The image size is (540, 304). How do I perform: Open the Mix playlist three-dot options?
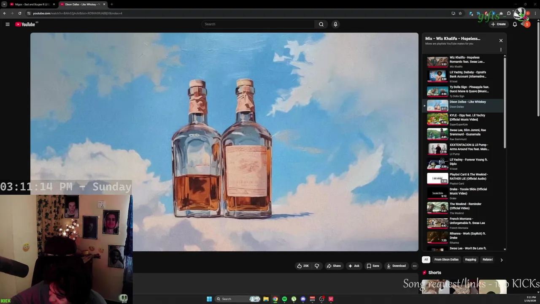(x=501, y=50)
